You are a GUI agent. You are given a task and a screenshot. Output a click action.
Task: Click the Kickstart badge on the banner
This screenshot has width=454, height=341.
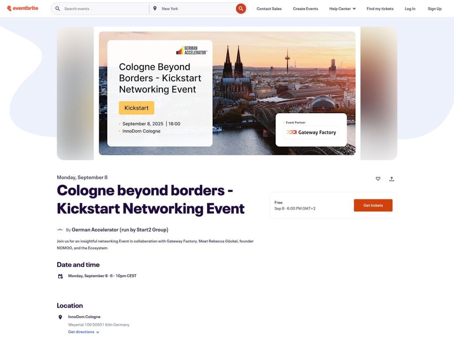click(137, 107)
